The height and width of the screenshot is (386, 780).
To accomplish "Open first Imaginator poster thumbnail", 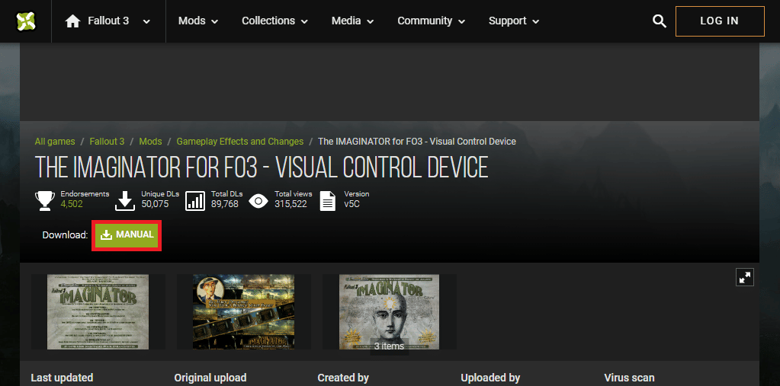I will tap(98, 311).
